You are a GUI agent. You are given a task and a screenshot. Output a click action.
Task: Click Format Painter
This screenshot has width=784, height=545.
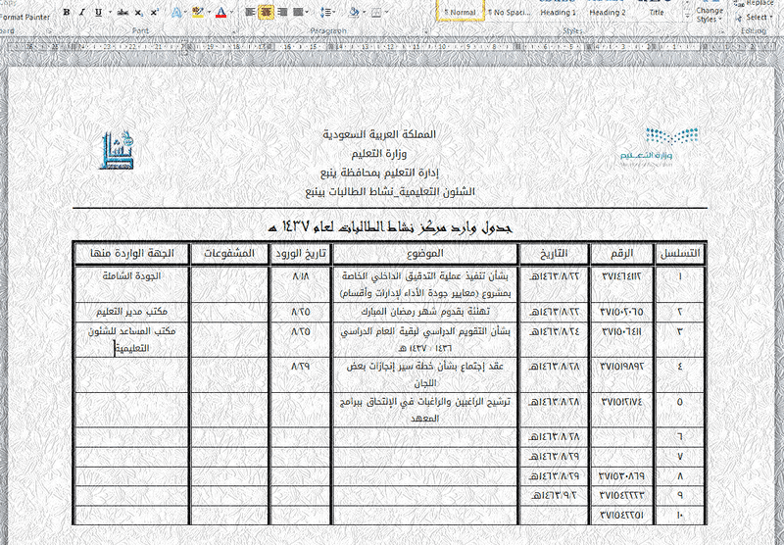(24, 17)
